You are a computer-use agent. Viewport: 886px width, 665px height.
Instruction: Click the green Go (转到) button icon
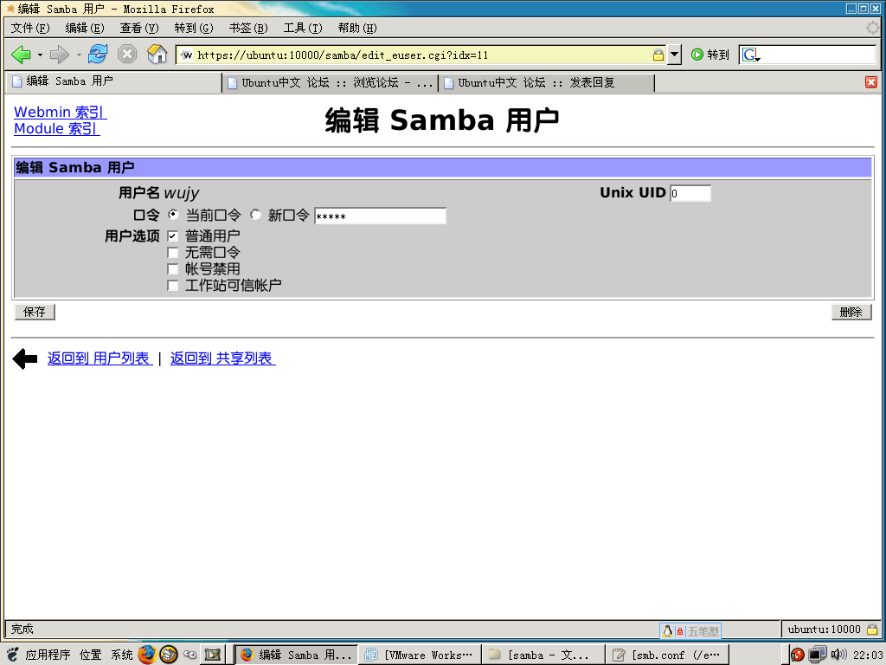point(697,55)
